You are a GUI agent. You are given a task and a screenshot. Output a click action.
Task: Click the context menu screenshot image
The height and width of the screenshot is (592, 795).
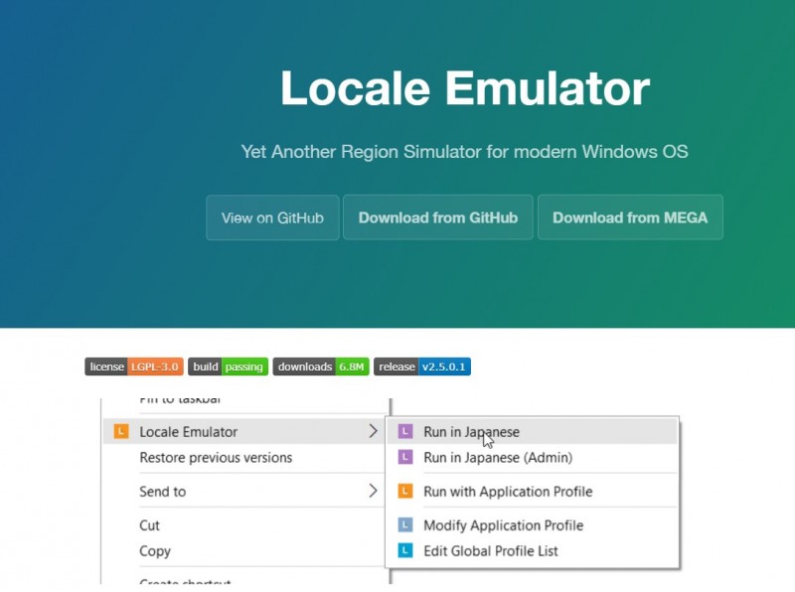(x=391, y=491)
